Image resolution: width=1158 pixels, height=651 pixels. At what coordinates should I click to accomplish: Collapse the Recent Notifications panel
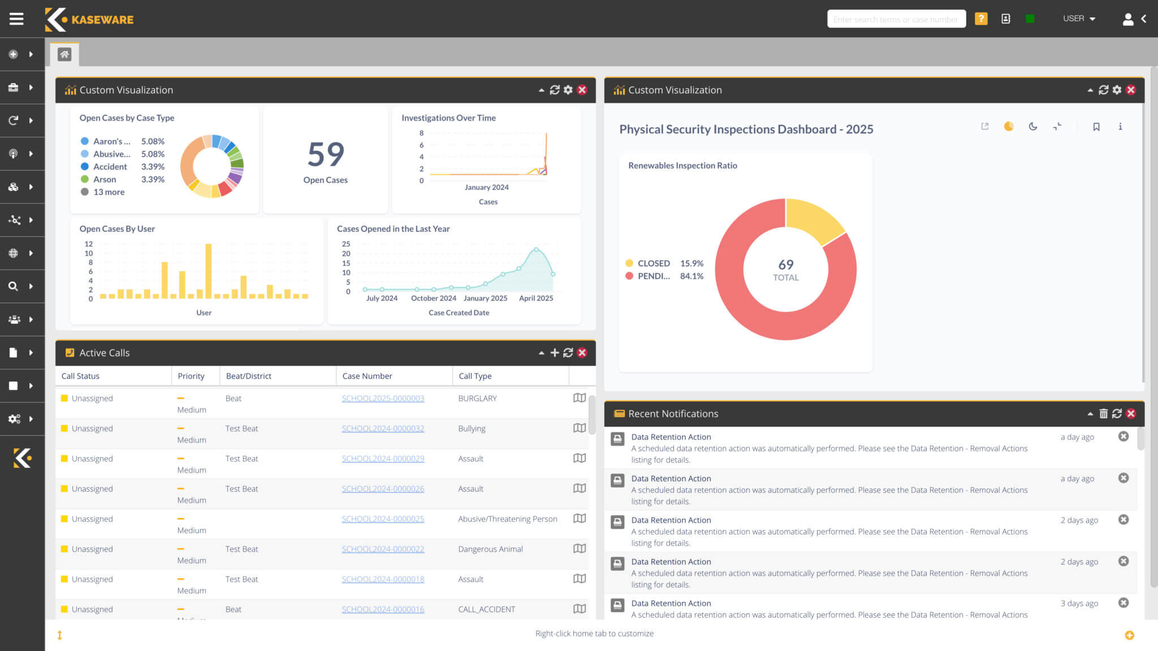[1090, 414]
